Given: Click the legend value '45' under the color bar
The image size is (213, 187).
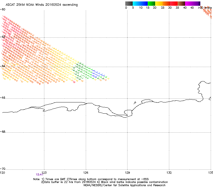Looking at the screenshot, I should pos(192,8).
